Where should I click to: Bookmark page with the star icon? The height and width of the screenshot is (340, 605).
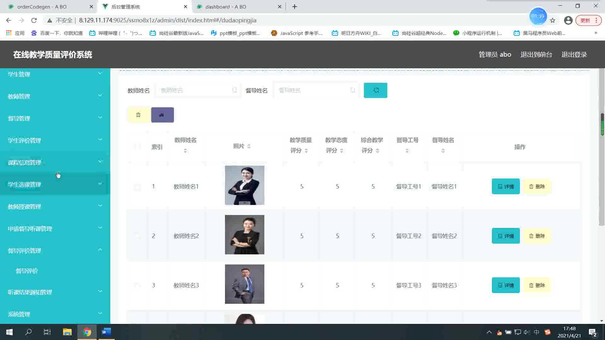click(x=553, y=20)
